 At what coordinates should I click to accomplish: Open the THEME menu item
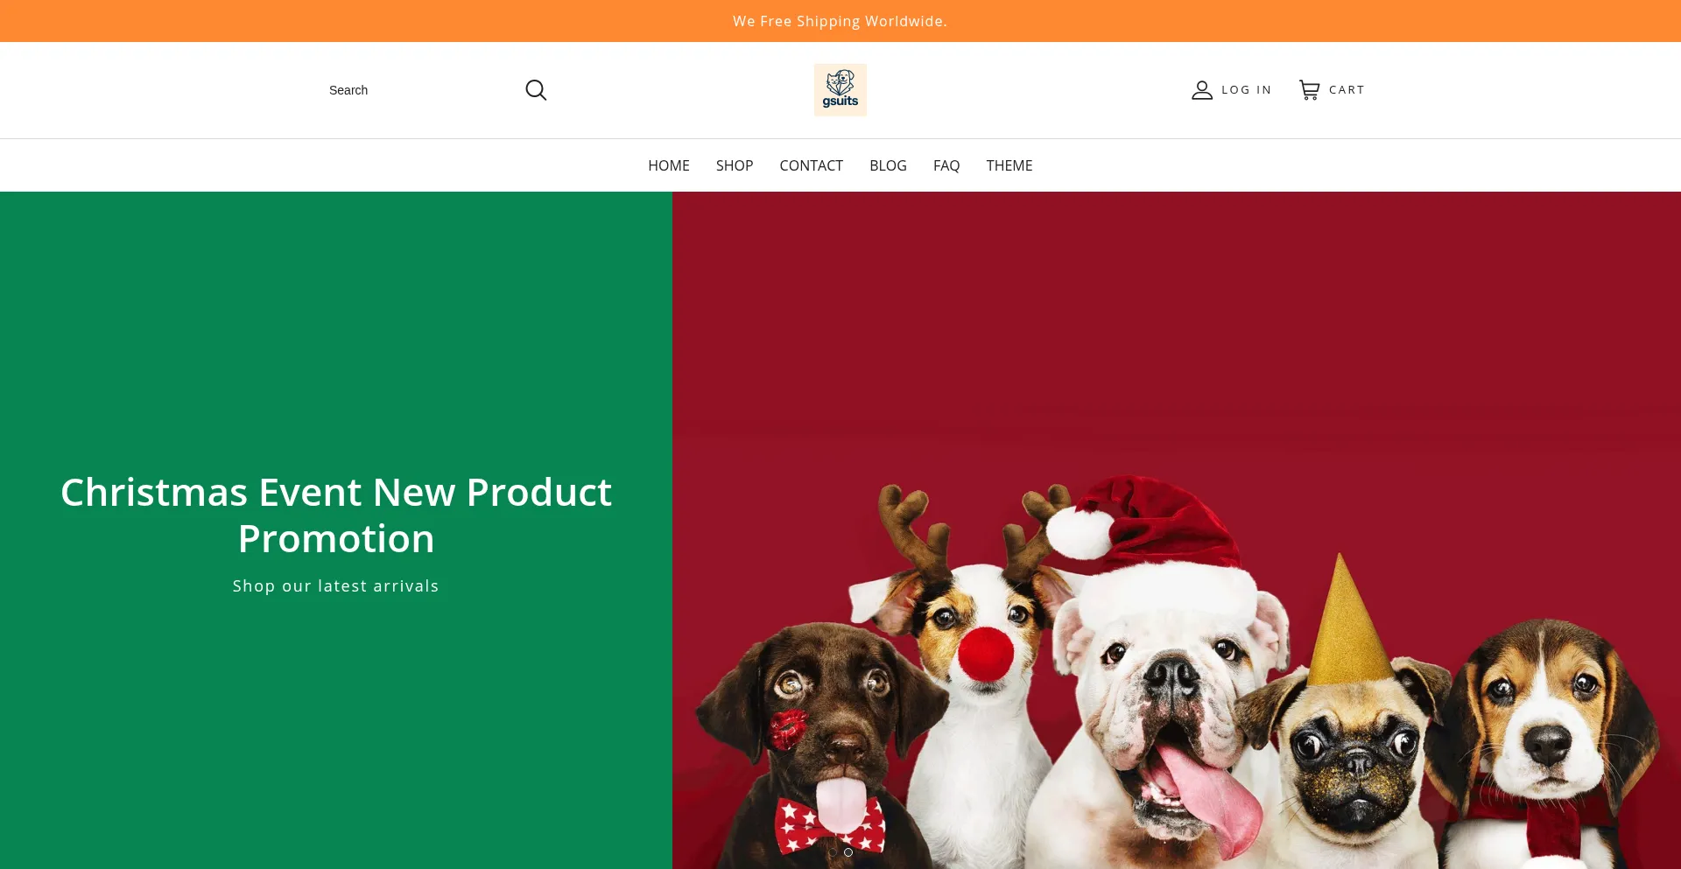pos(1009,165)
